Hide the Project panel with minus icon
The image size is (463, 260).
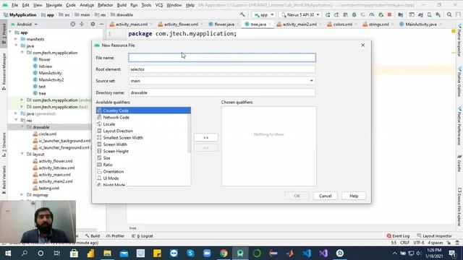101,24
